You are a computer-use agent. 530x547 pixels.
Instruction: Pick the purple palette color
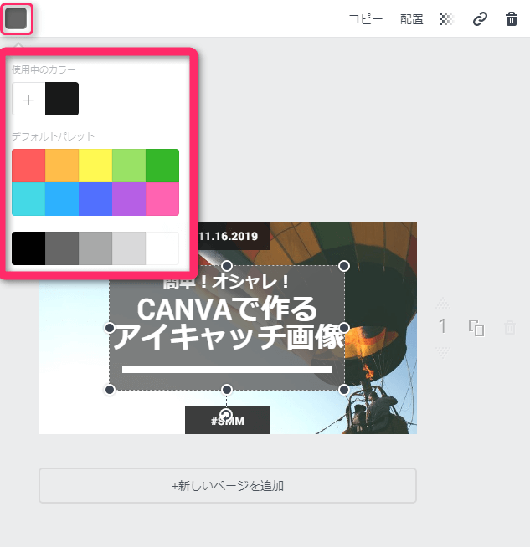click(x=129, y=199)
